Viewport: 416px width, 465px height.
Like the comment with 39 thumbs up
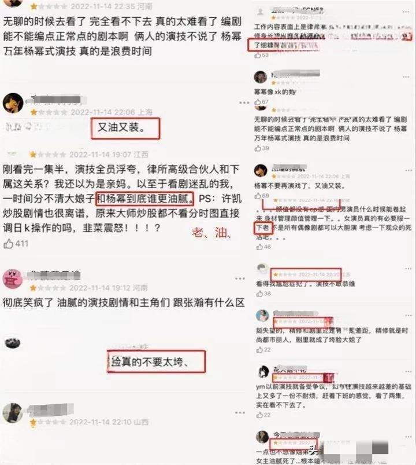click(258, 148)
